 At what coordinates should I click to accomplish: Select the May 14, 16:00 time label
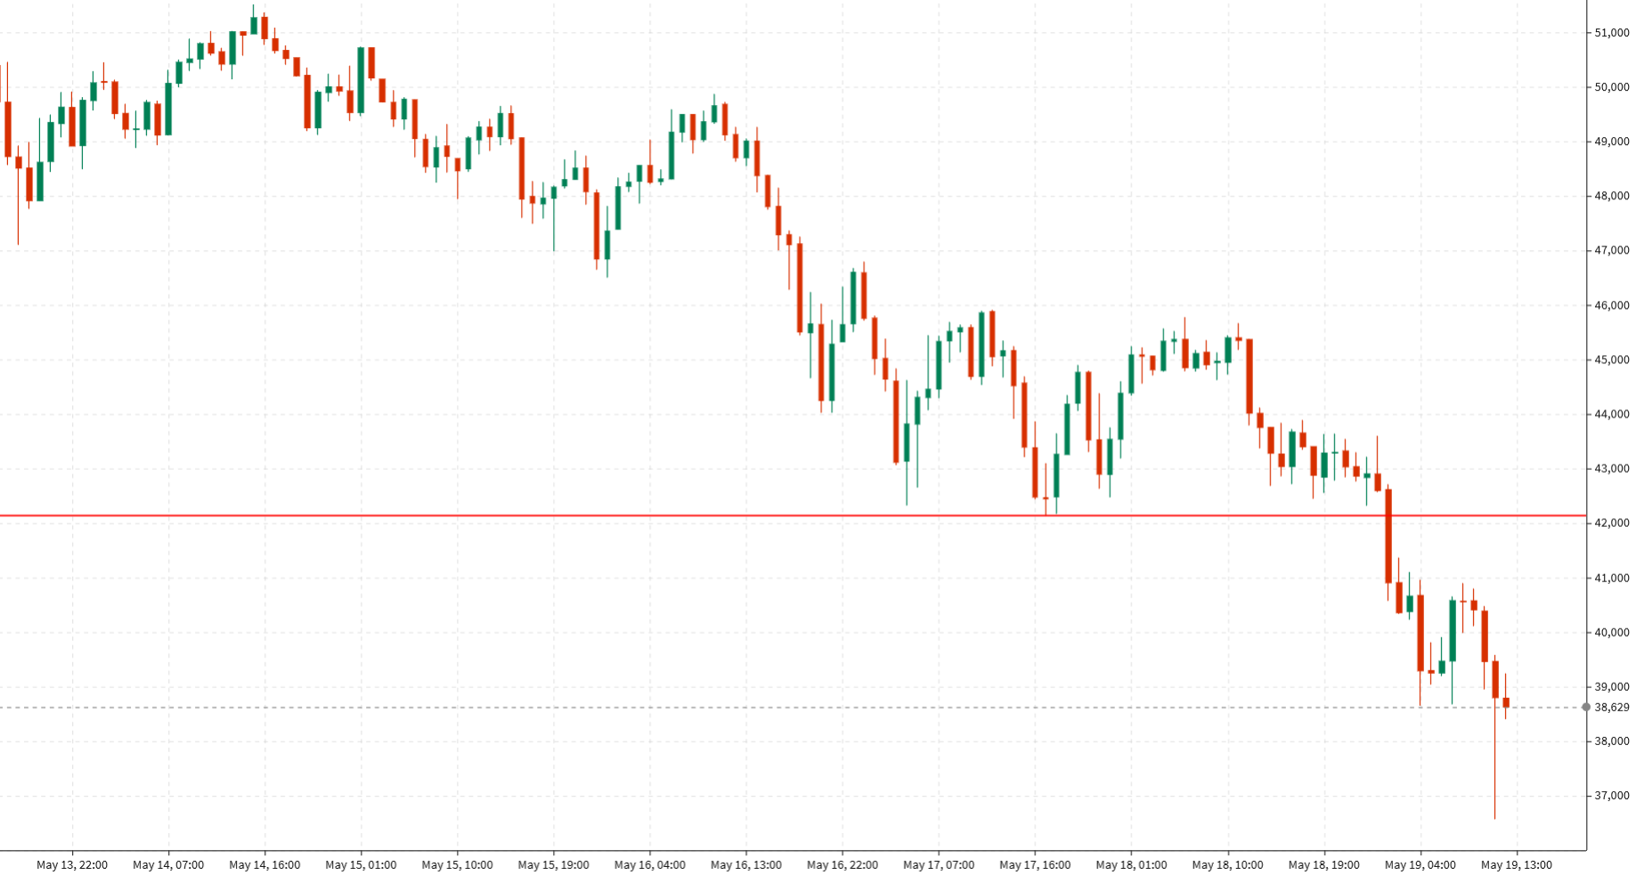pos(265,865)
